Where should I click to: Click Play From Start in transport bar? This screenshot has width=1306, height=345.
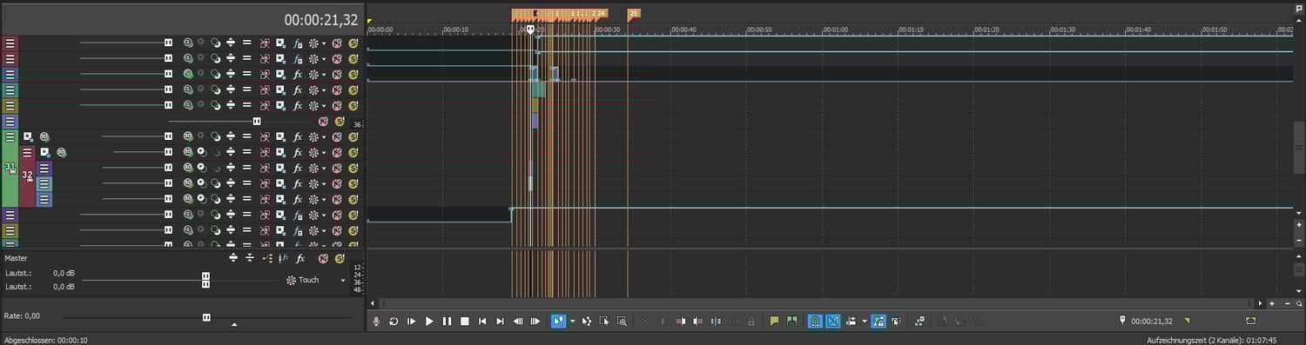pyautogui.click(x=412, y=322)
